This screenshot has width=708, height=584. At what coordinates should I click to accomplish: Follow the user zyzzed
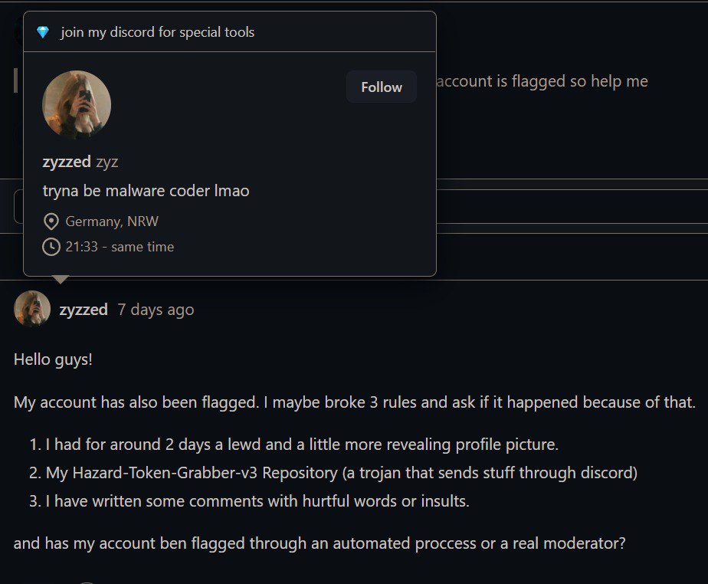tap(382, 87)
